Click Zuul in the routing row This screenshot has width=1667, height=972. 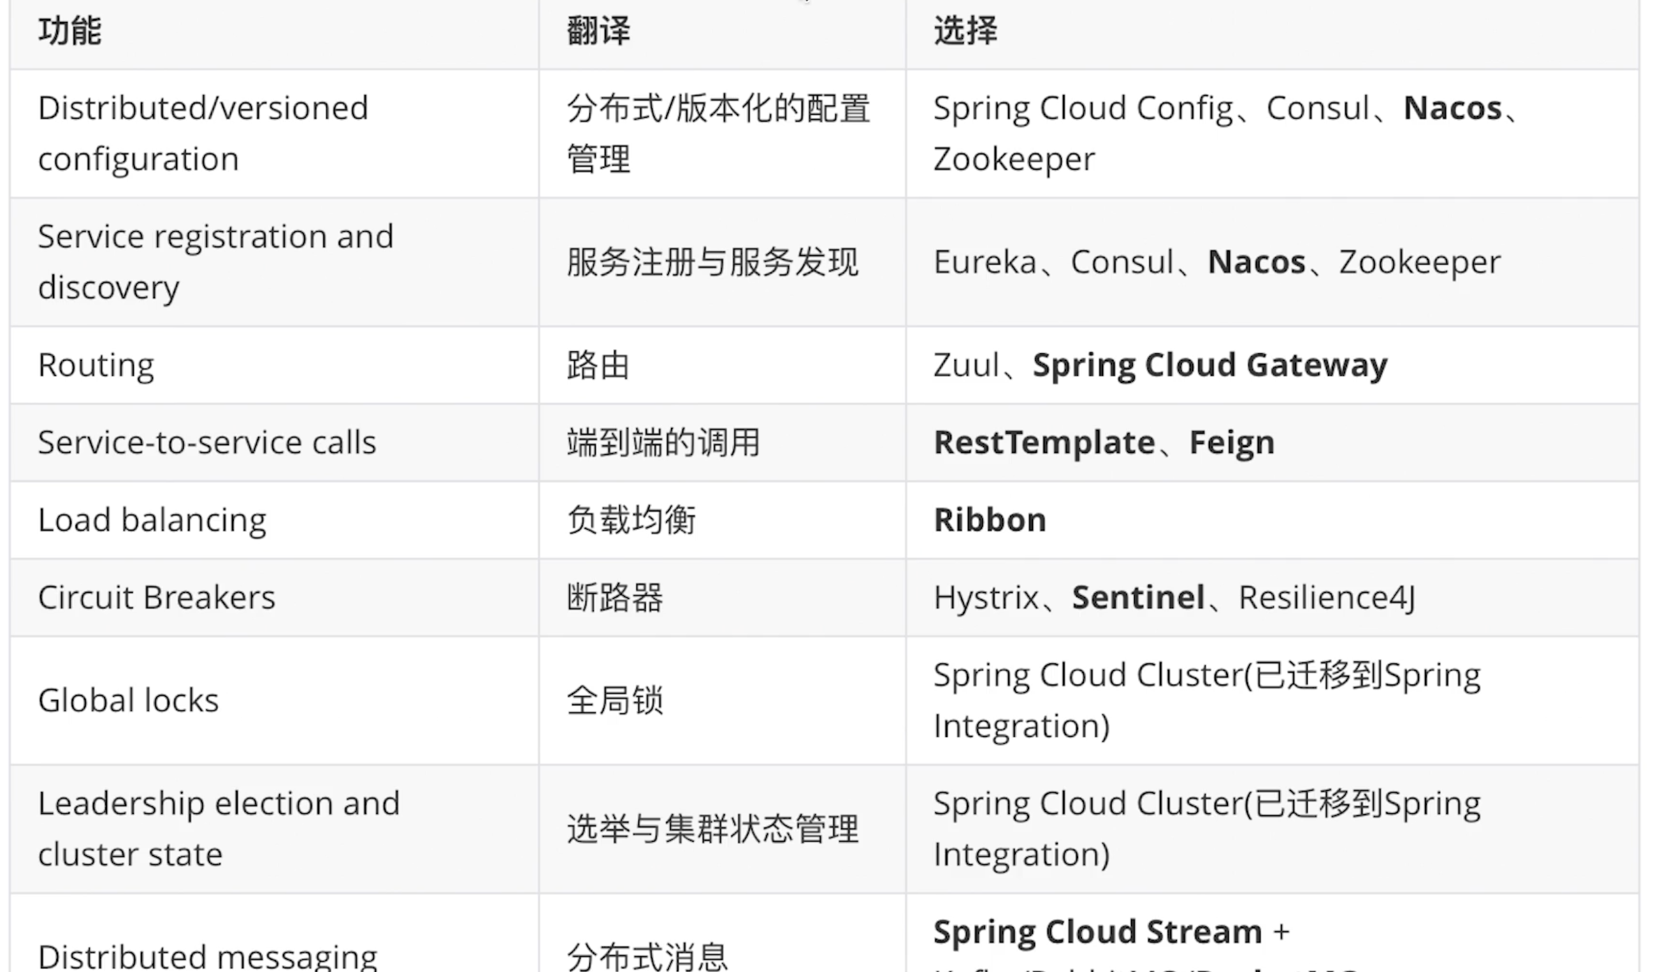tap(966, 366)
